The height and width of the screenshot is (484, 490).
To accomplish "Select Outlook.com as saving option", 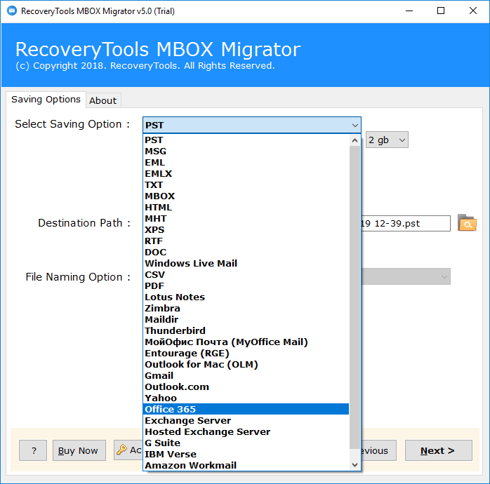I will [x=246, y=387].
